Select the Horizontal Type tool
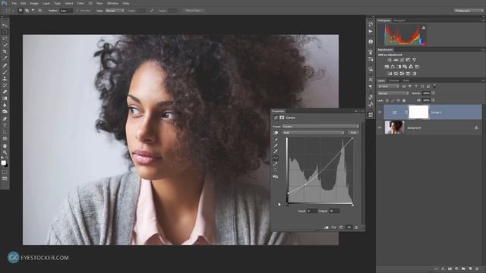 point(5,126)
